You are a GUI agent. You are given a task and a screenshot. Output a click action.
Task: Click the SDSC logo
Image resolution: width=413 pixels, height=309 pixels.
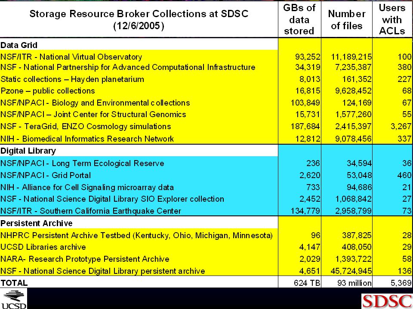click(387, 301)
